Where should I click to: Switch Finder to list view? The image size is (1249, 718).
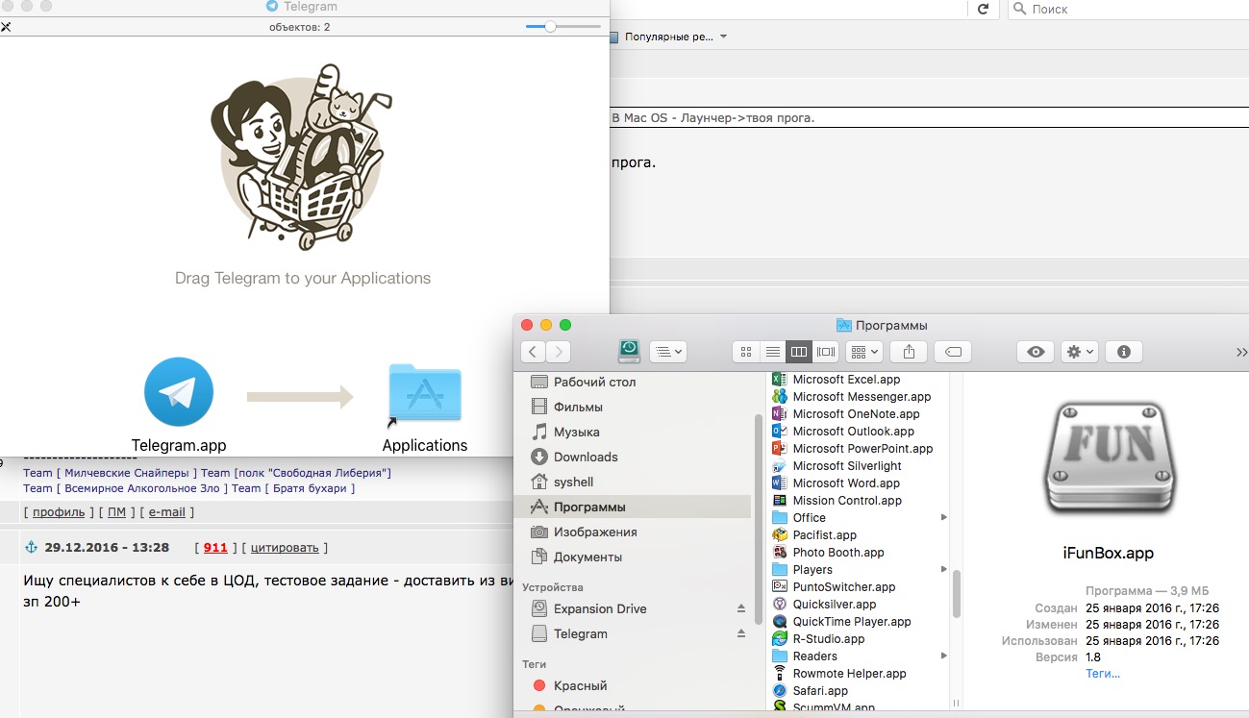coord(771,352)
